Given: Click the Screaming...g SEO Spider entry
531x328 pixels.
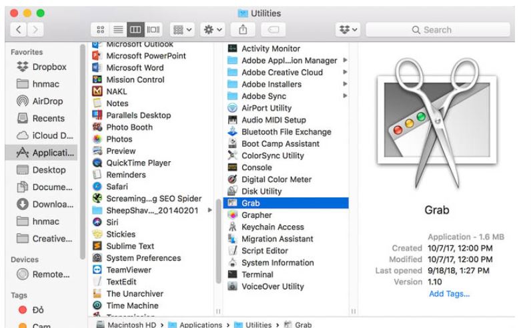Looking at the screenshot, I should click(x=147, y=199).
